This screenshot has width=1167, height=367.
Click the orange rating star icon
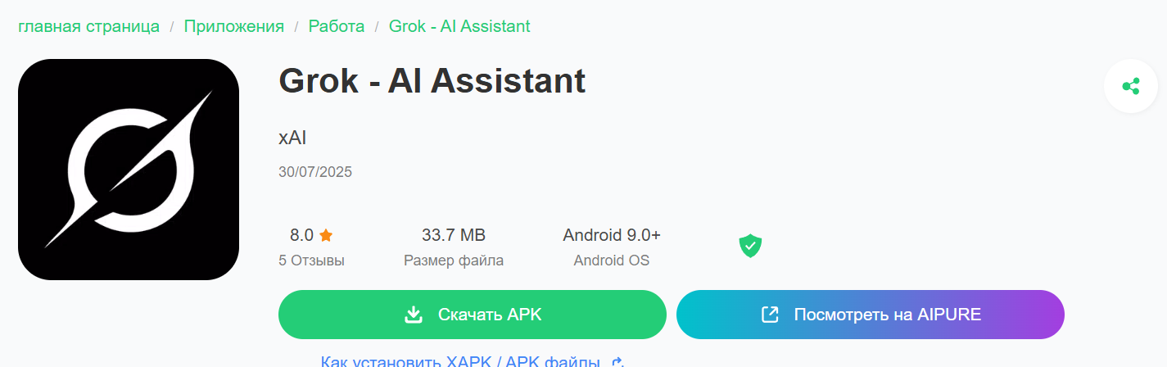(326, 235)
